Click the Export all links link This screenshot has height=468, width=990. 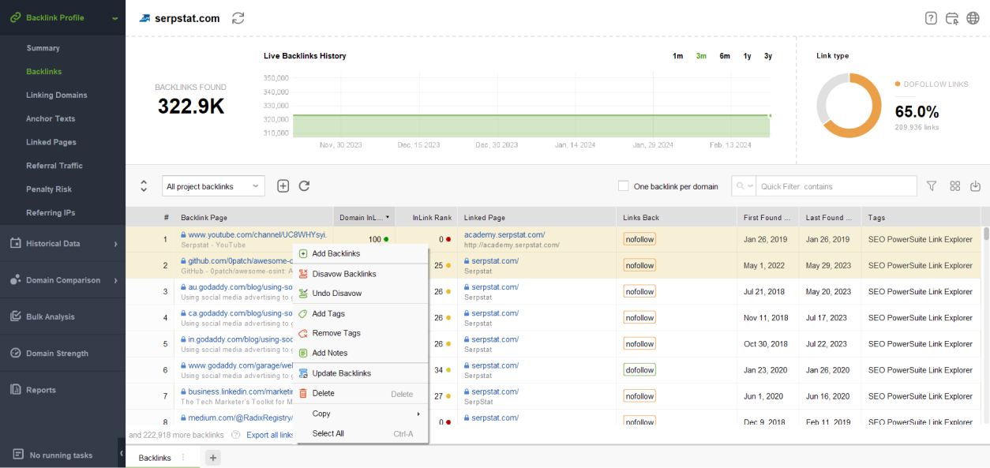coord(270,435)
